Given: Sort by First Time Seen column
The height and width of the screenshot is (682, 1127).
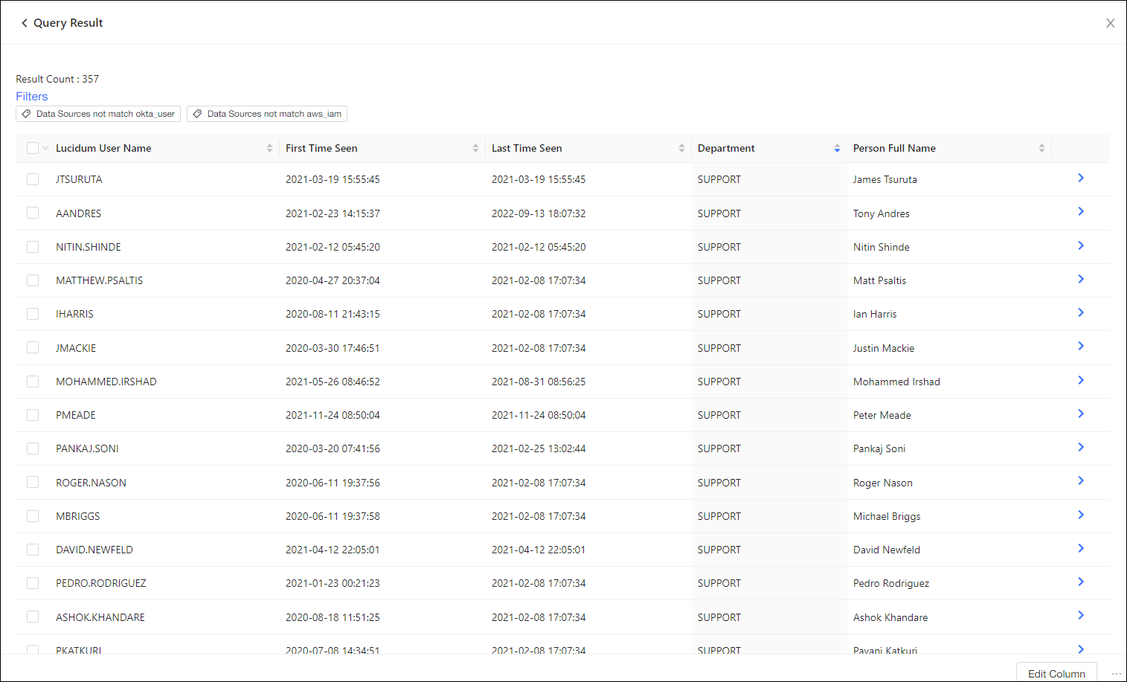Looking at the screenshot, I should tap(475, 148).
